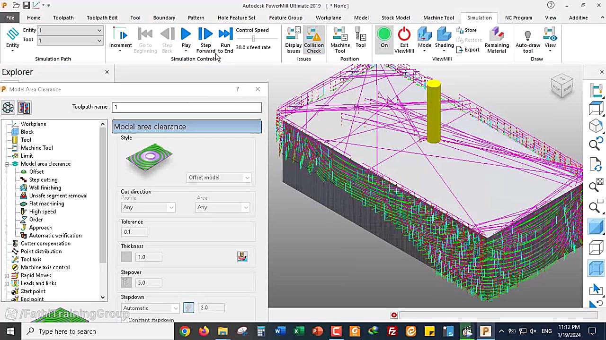Toggle the Constant stepdown checkbox
The image size is (606, 340).
tap(125, 320)
